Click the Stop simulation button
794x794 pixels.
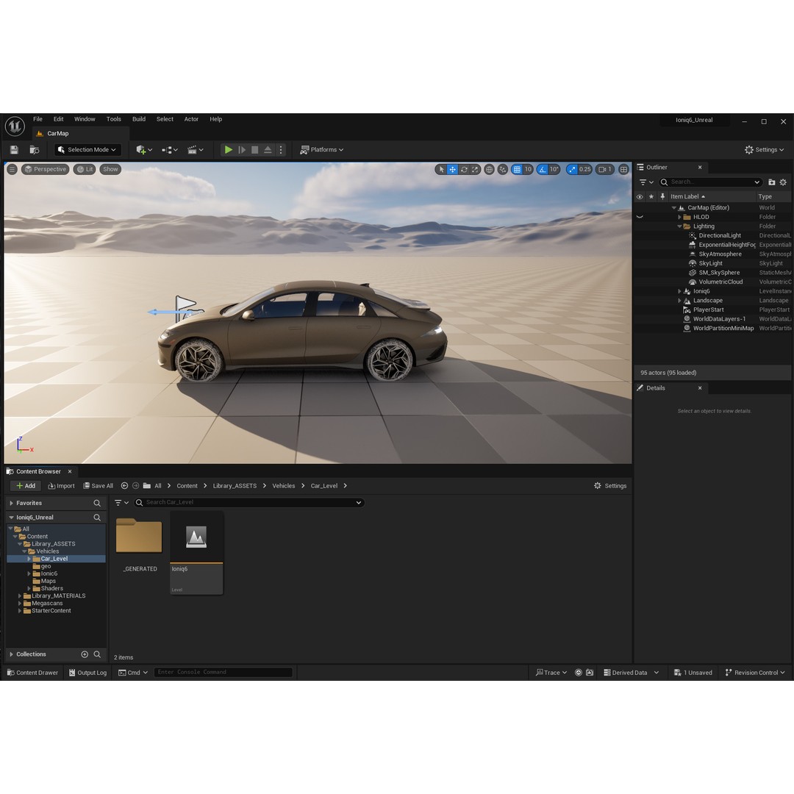click(x=254, y=150)
